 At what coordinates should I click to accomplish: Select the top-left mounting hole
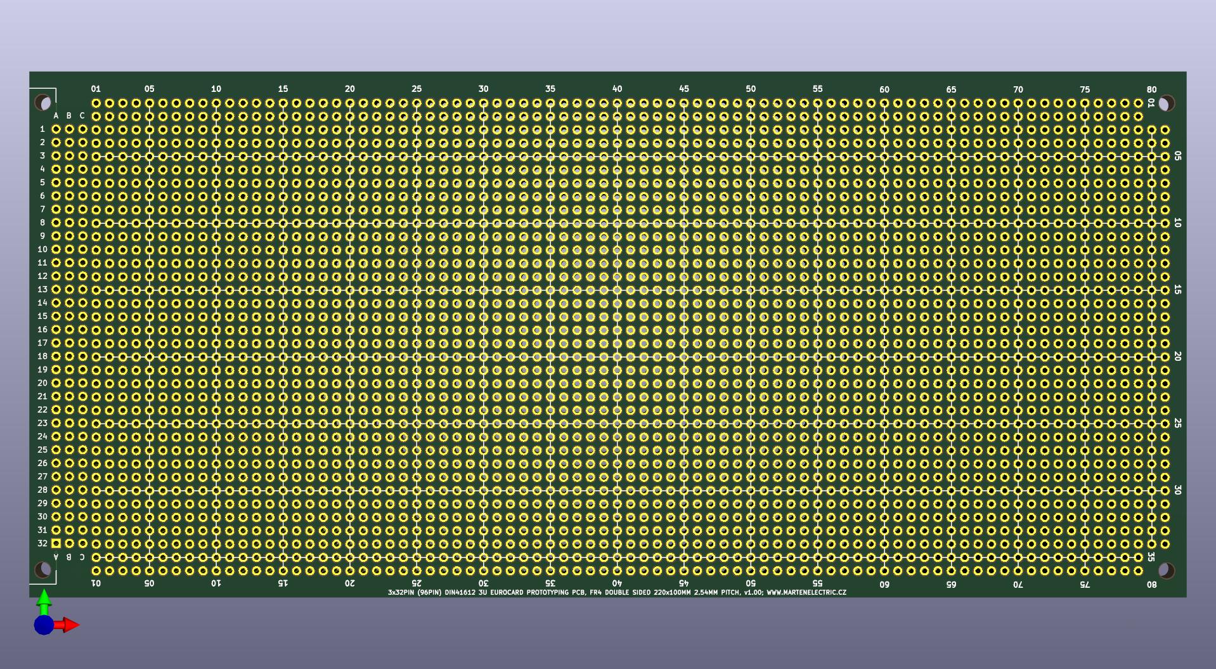tap(42, 102)
